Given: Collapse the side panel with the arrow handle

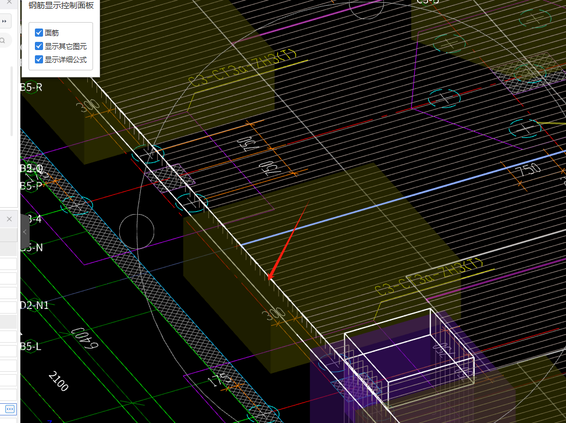Looking at the screenshot, I should click(24, 232).
